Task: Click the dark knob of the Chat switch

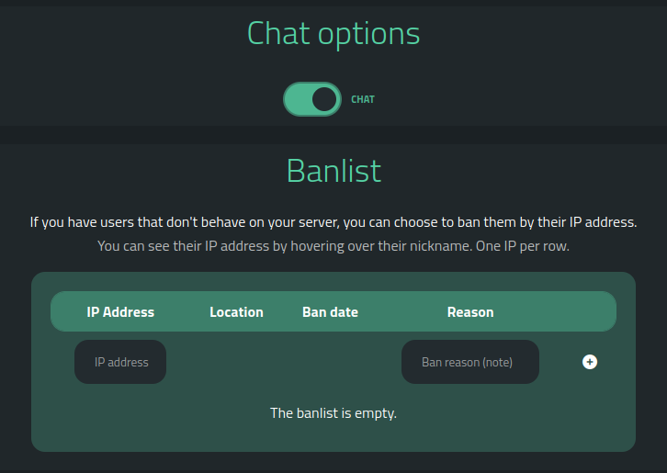Action: 324,99
